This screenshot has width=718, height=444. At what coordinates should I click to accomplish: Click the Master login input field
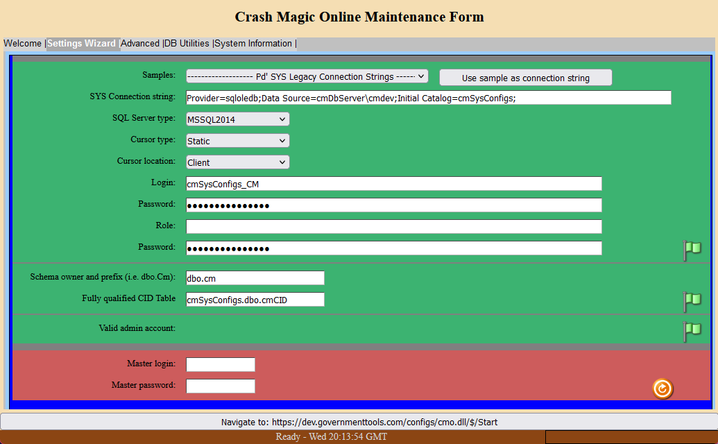(220, 364)
